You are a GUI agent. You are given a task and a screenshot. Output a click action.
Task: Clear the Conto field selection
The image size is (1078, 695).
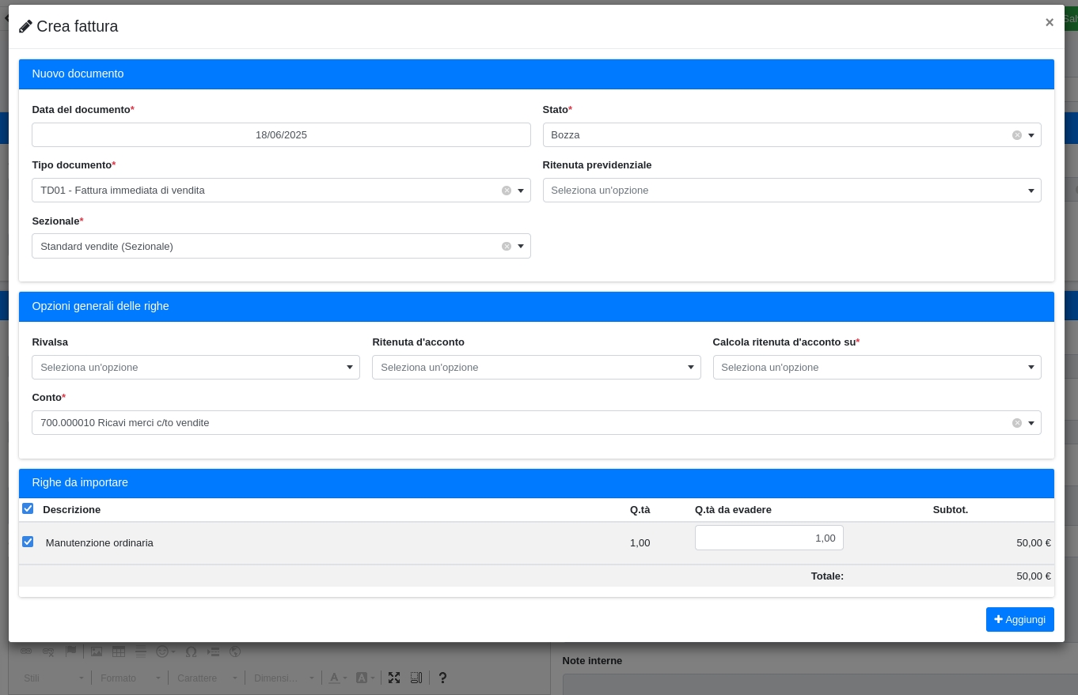[1017, 423]
